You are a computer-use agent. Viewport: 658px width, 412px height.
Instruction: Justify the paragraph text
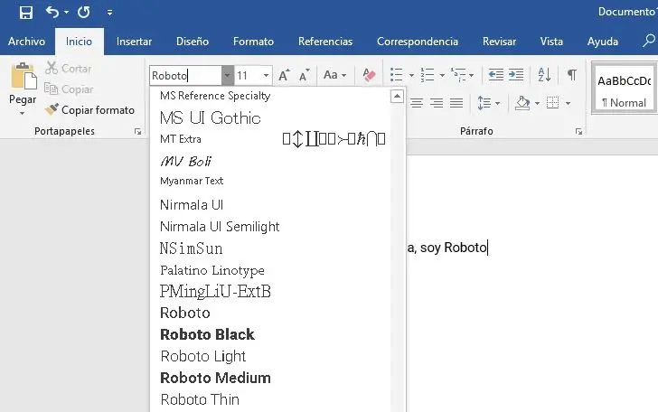(x=456, y=103)
